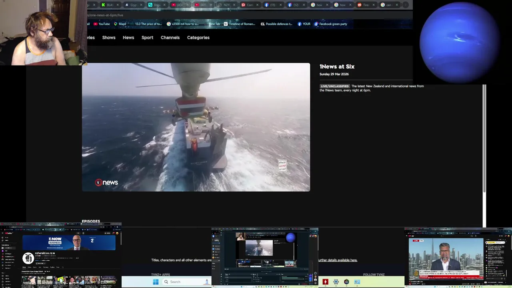Open 'Possible defences t...' bookmark

pyautogui.click(x=277, y=24)
